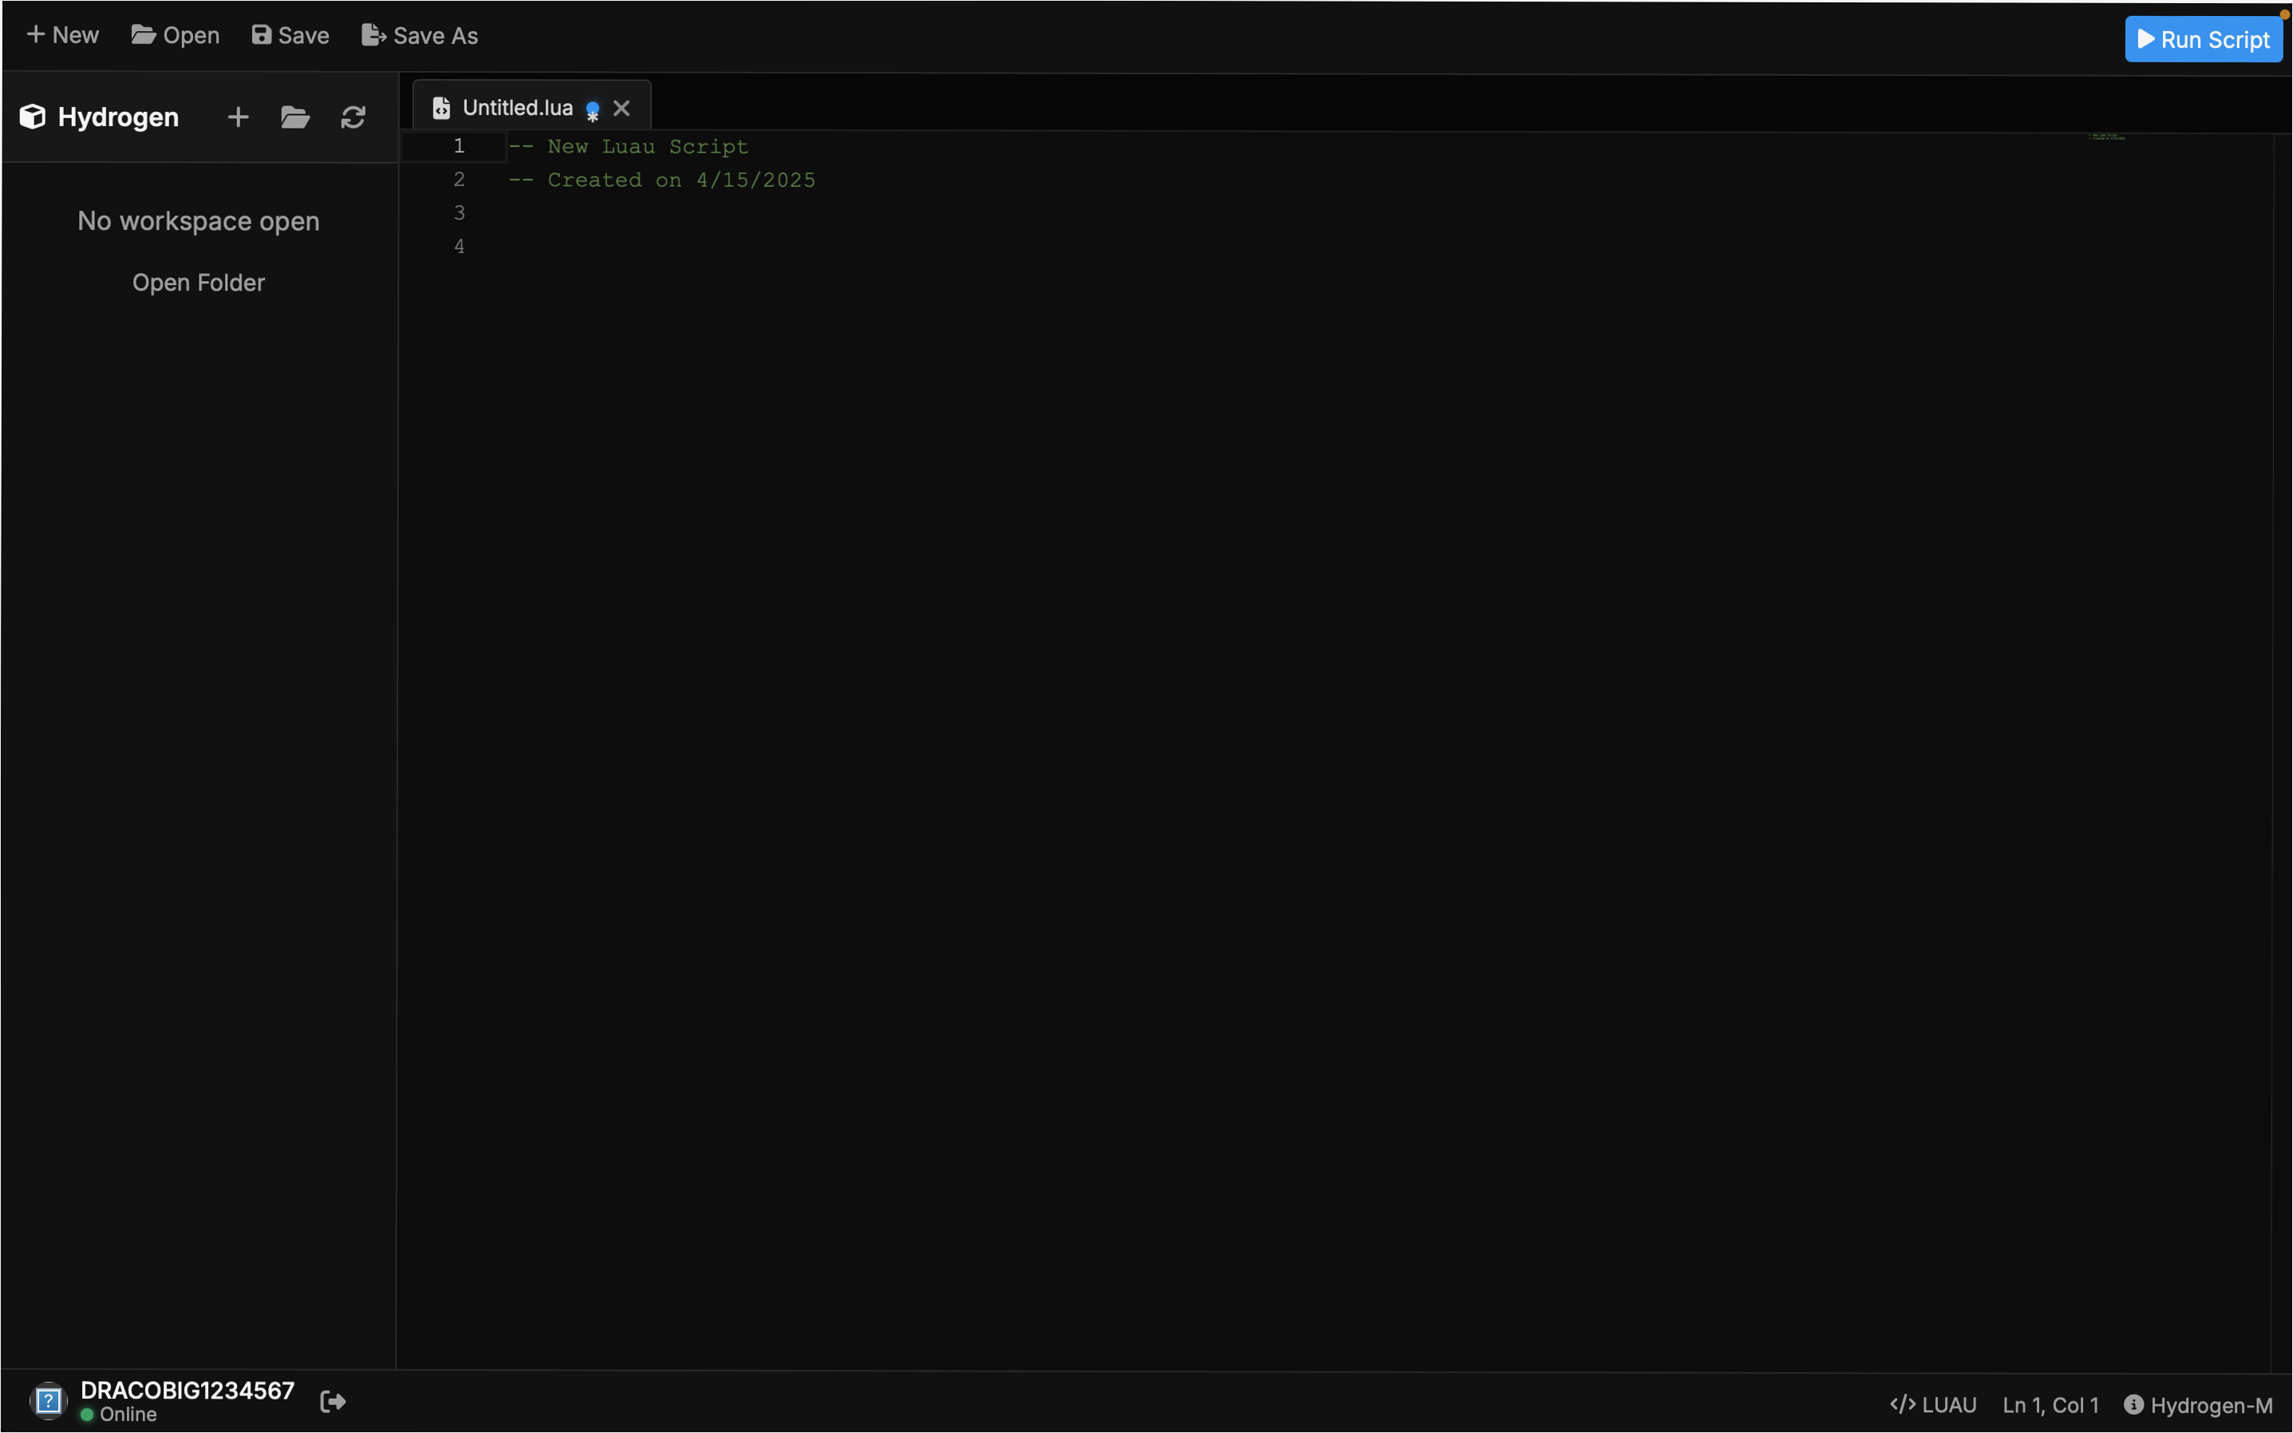Screen dimensions: 2293x1433
Task: Click Save As in the top toolbar
Action: (420, 35)
